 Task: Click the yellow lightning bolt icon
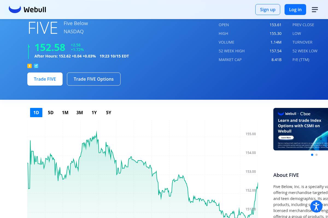(x=30, y=66)
